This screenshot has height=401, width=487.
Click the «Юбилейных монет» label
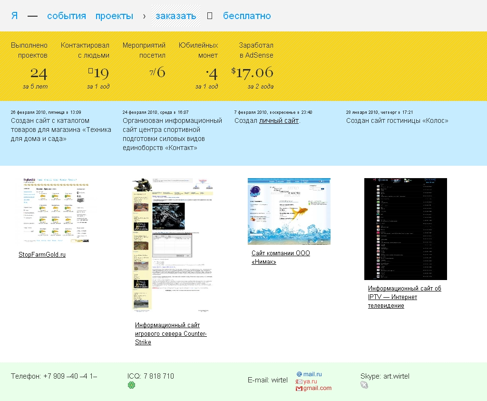point(198,50)
